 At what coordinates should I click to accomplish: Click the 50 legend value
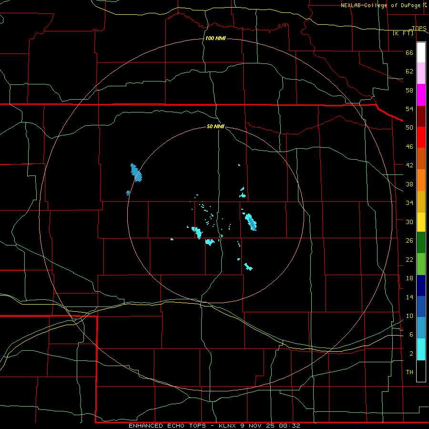coord(409,127)
